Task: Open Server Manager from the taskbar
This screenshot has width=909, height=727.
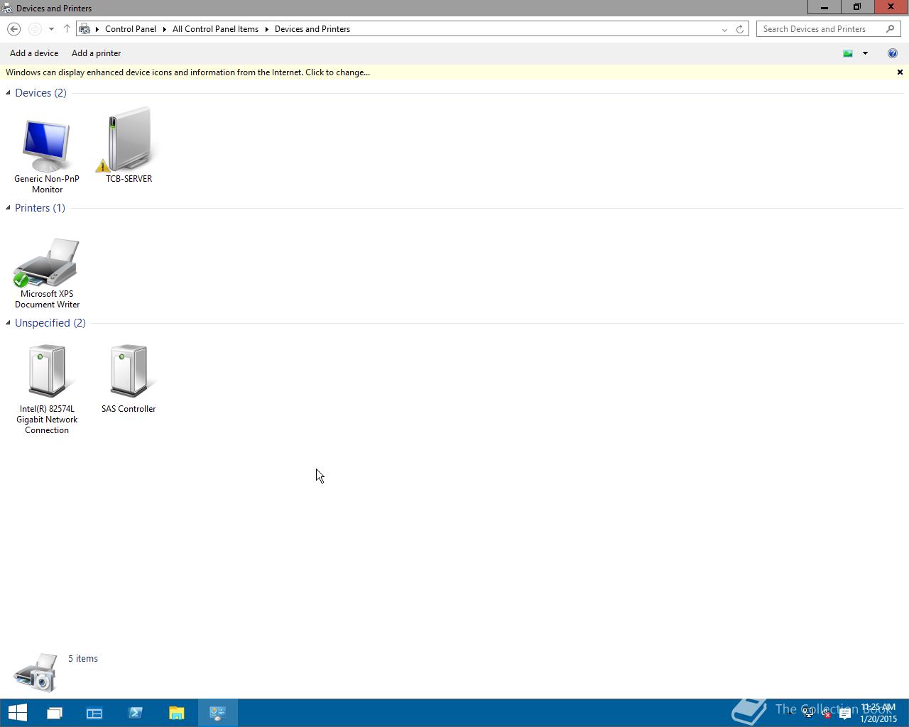Action: point(94,713)
